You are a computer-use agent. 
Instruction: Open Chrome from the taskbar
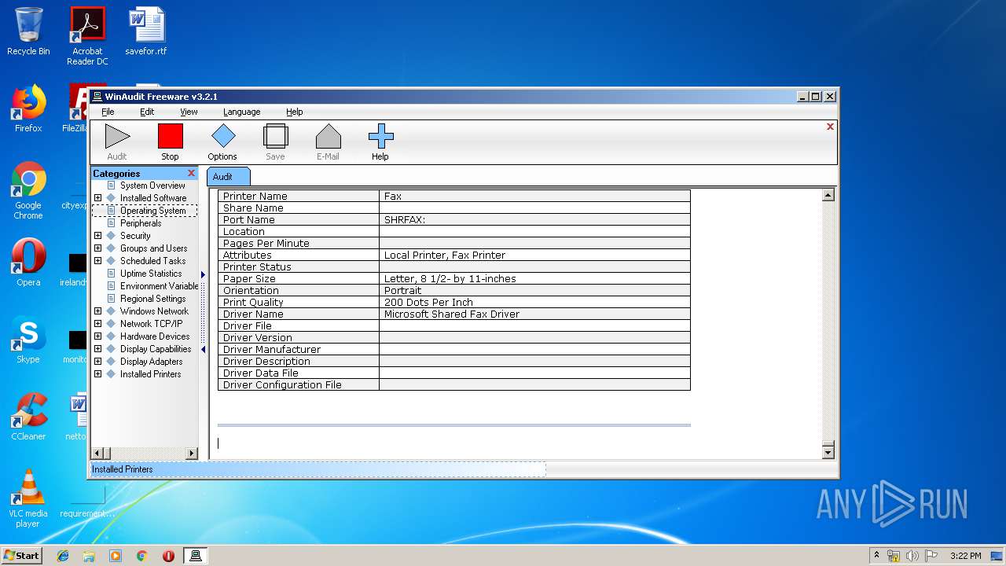(142, 556)
